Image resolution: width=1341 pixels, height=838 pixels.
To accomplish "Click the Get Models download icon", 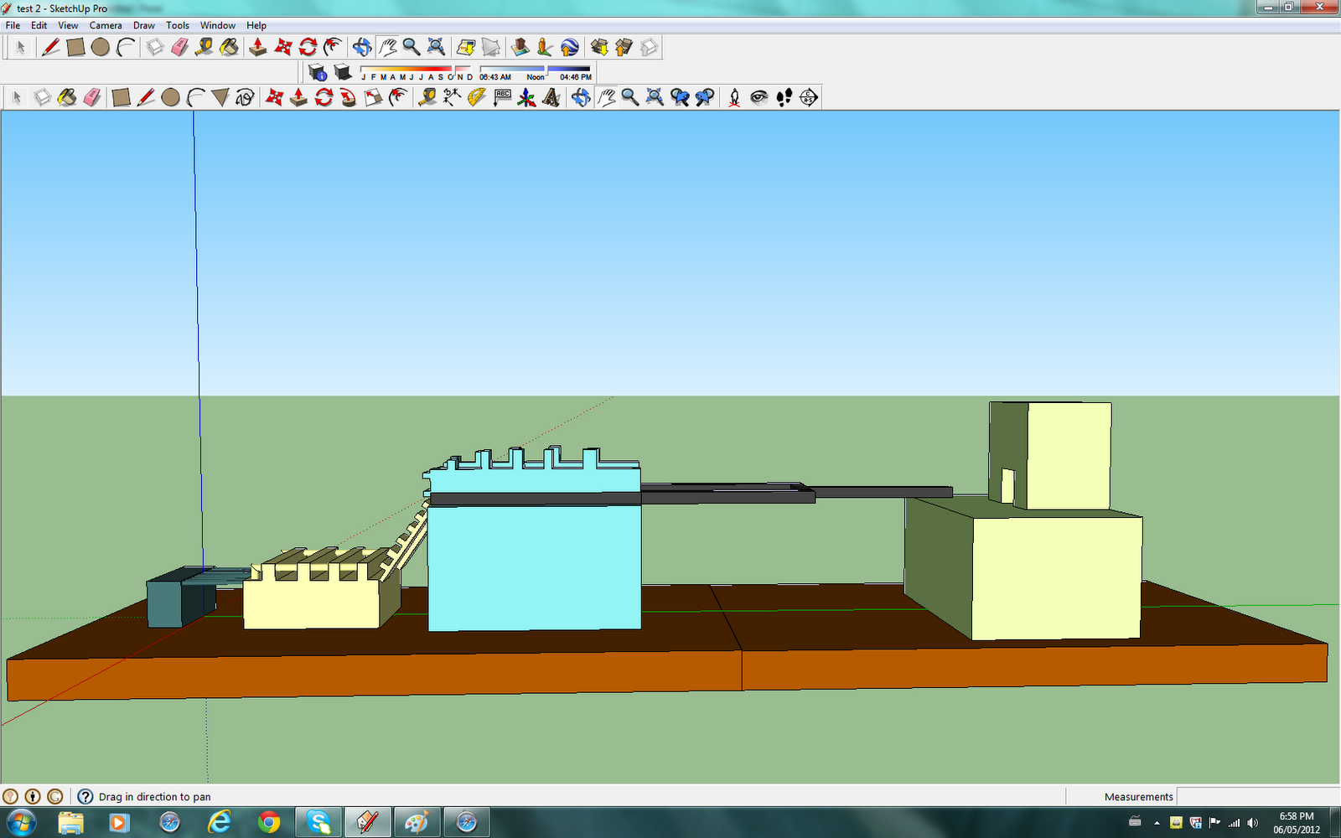I will 598,48.
